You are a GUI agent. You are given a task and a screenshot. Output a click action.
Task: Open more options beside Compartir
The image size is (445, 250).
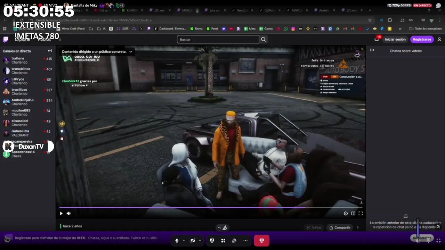tap(358, 227)
